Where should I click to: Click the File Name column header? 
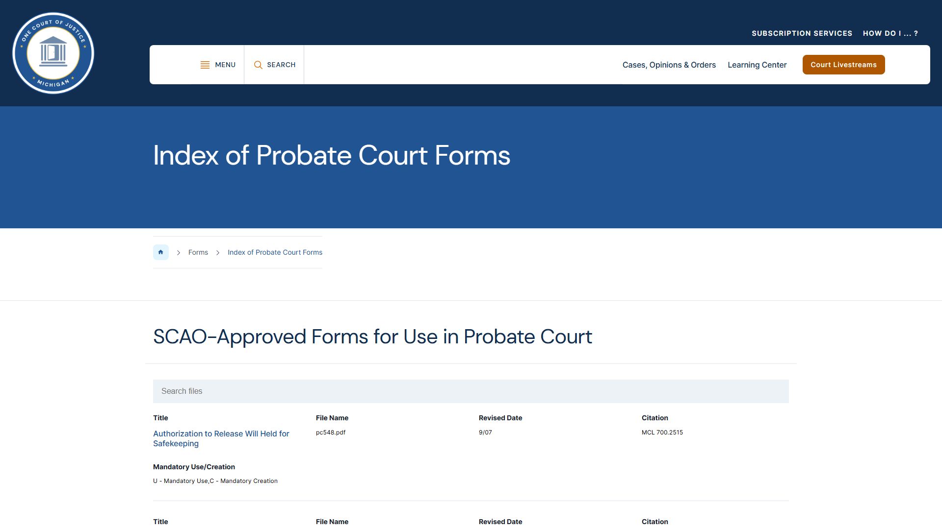tap(332, 418)
